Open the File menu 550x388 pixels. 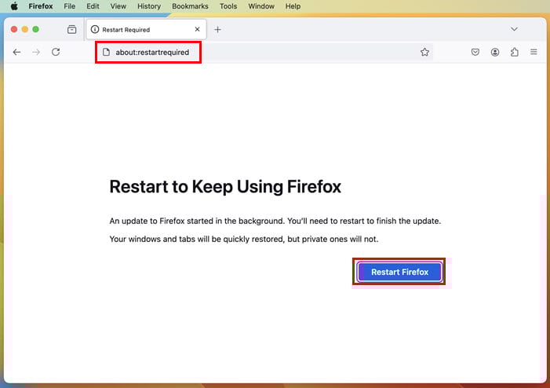click(x=70, y=6)
